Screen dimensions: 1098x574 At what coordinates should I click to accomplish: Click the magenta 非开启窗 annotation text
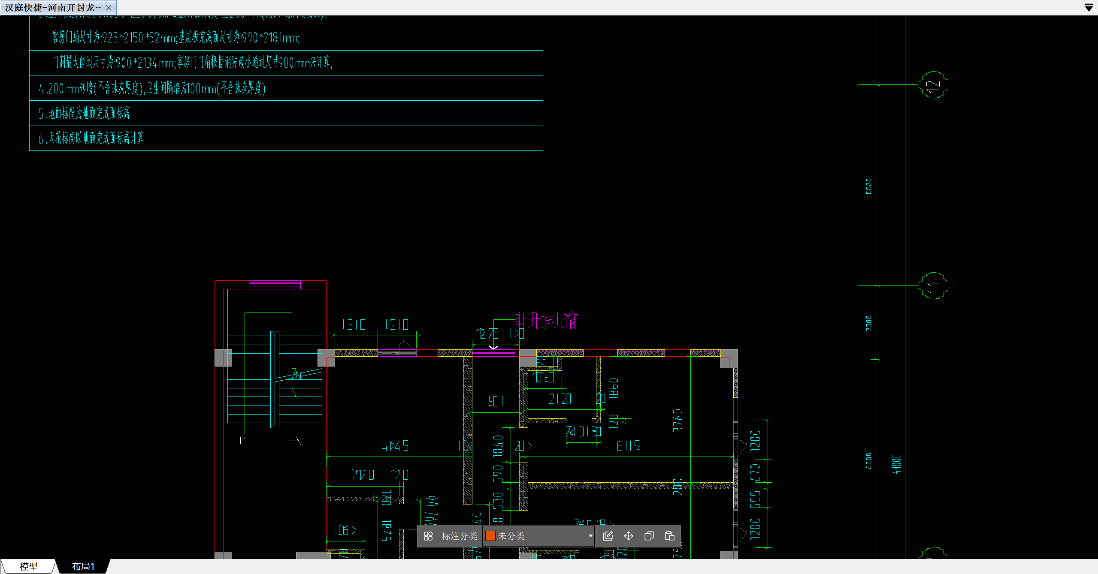click(547, 320)
